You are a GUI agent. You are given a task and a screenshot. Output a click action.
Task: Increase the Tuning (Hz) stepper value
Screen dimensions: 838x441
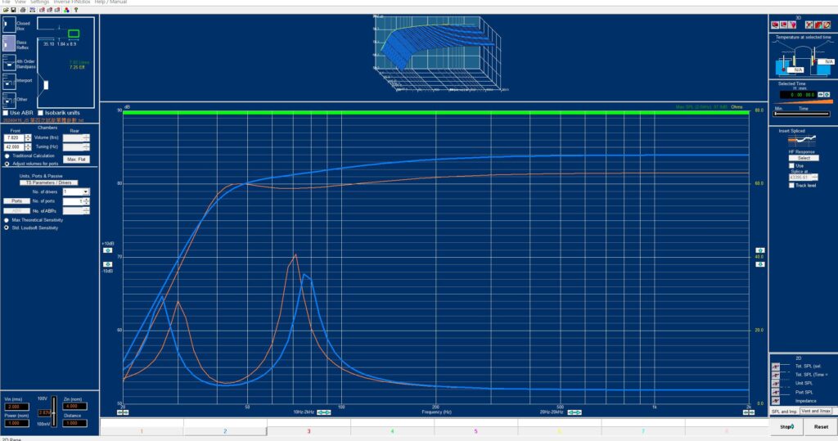pyautogui.click(x=28, y=144)
